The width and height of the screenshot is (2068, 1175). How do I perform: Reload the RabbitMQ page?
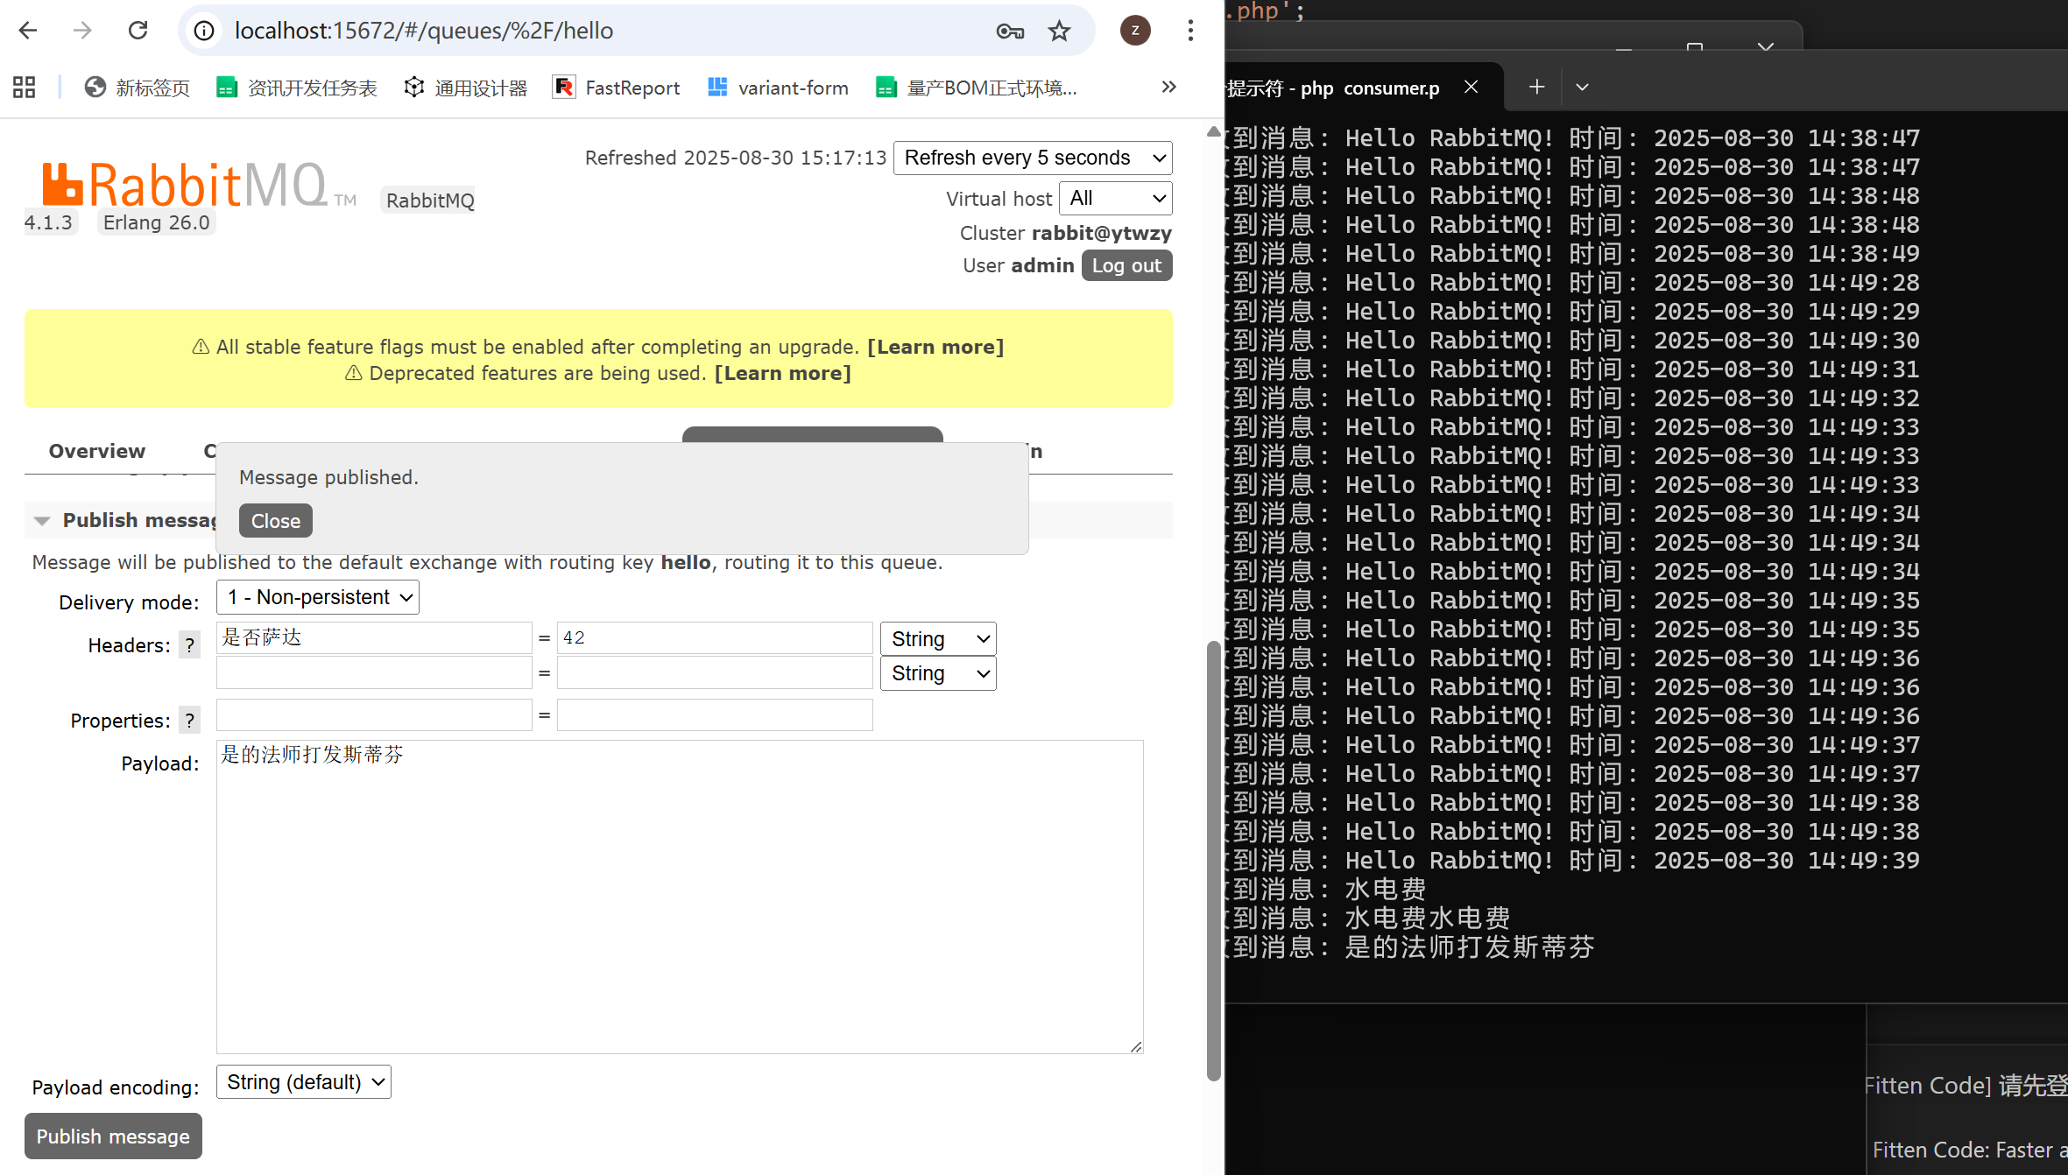pos(138,31)
